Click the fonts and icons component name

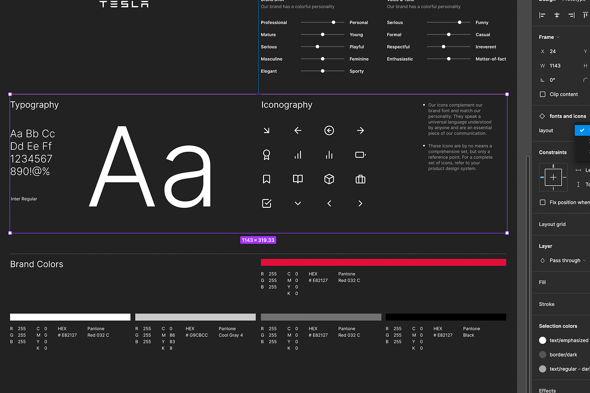pyautogui.click(x=568, y=116)
